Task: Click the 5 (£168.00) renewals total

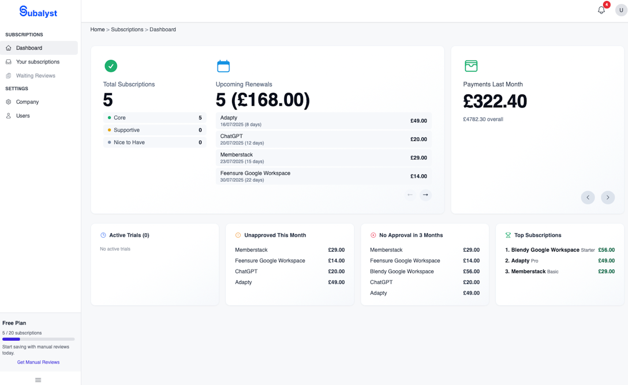Action: (x=263, y=100)
